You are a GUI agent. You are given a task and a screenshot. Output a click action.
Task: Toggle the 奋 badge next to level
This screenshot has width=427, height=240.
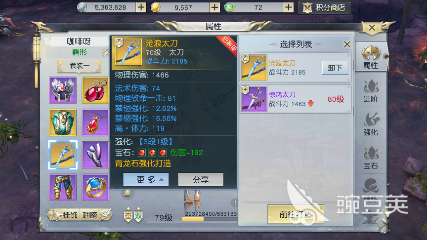point(128,215)
